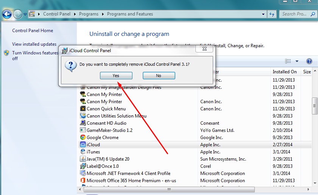Click the vertical scrollbar thumb
Image resolution: width=318 pixels, height=195 pixels.
[x=315, y=106]
